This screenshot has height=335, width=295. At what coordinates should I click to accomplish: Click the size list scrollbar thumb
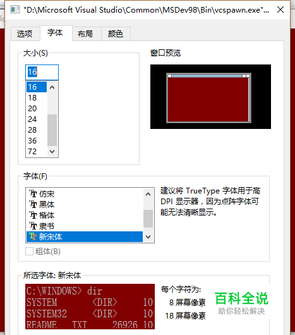pos(52,130)
